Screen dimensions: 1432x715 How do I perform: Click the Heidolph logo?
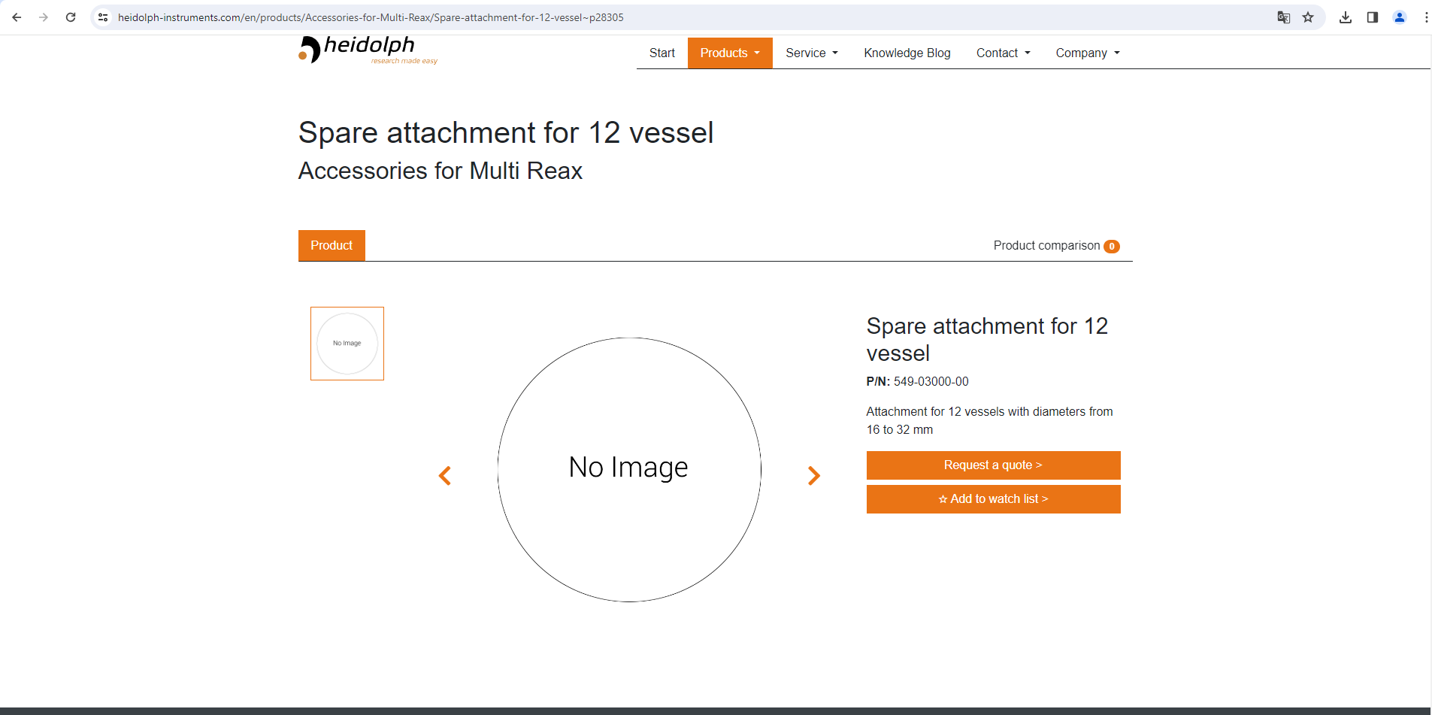tap(368, 50)
